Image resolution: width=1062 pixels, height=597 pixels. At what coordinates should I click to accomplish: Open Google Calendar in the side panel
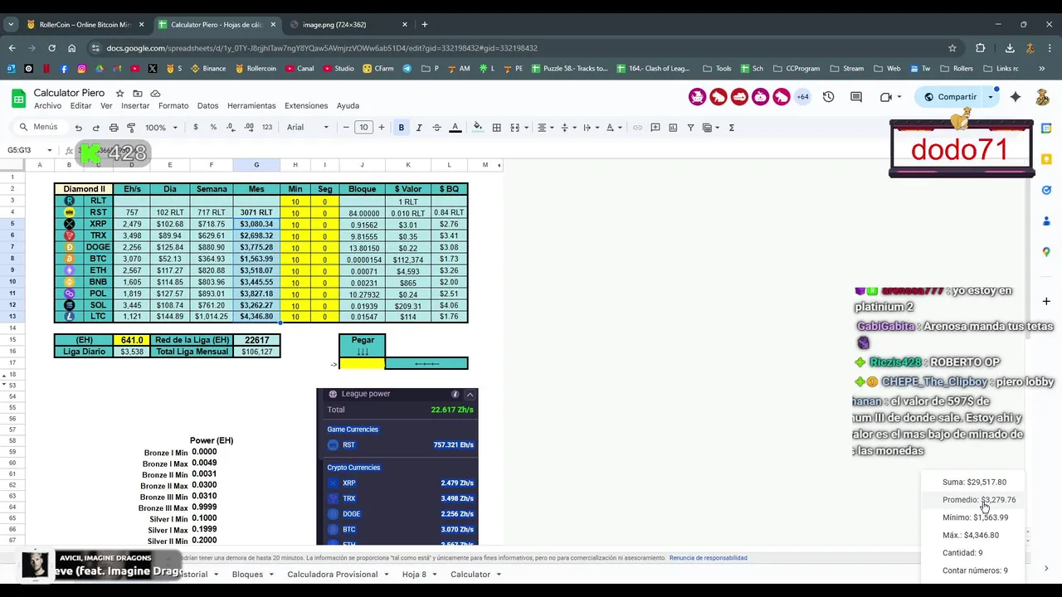pyautogui.click(x=1046, y=128)
